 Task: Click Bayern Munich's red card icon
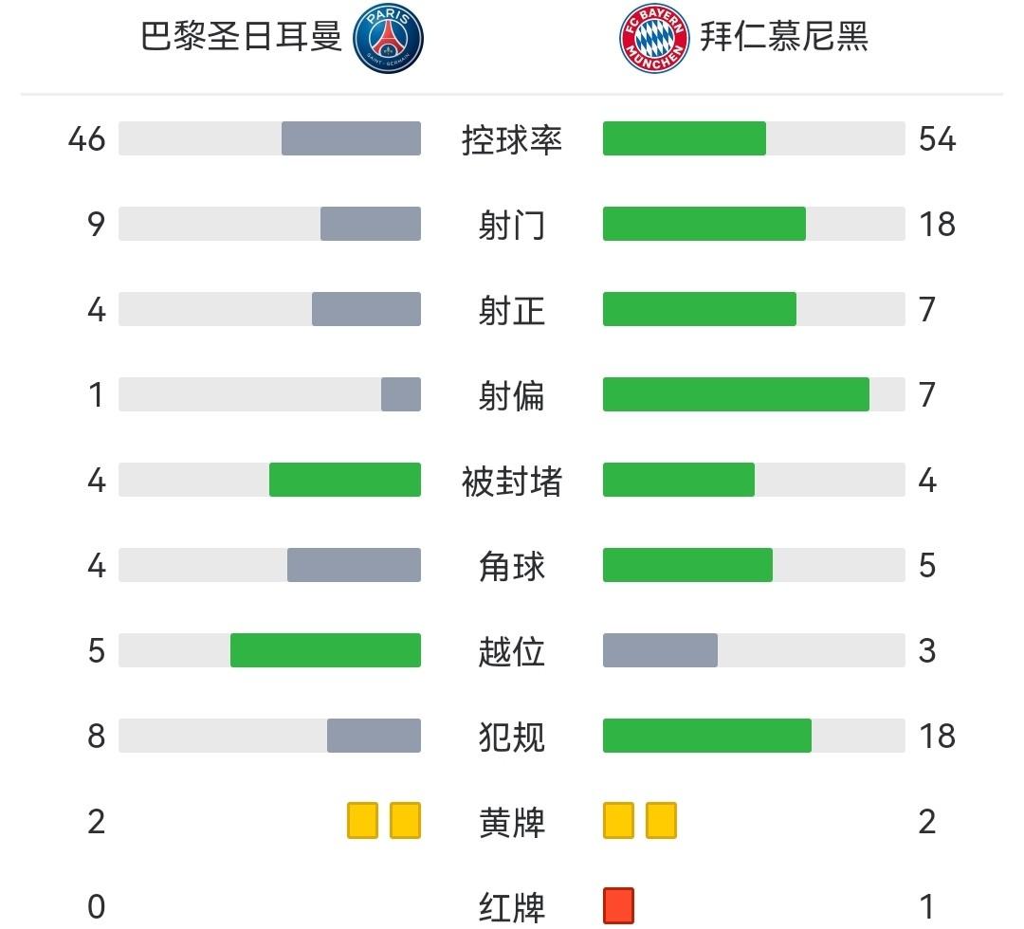click(618, 905)
